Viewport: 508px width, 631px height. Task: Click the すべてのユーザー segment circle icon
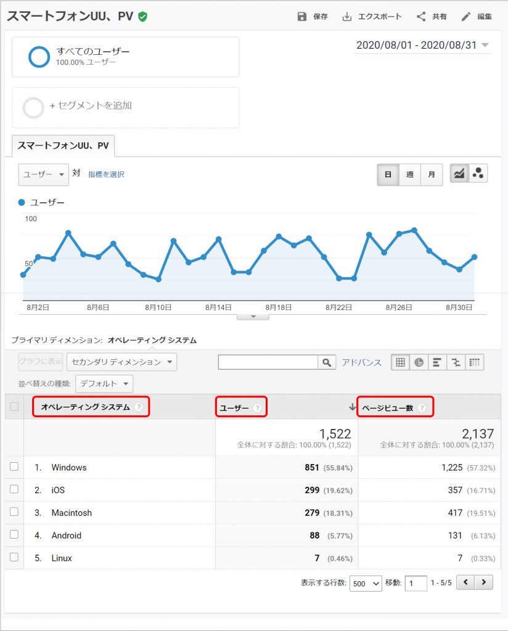(39, 57)
